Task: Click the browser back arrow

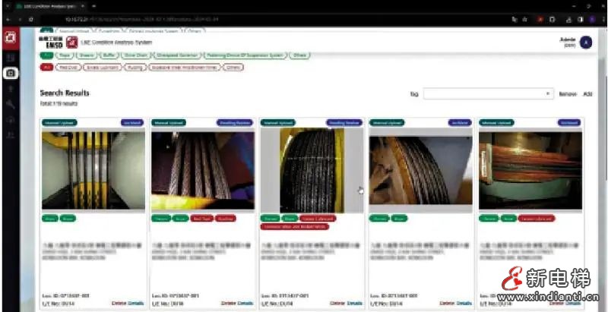Action: coord(8,17)
